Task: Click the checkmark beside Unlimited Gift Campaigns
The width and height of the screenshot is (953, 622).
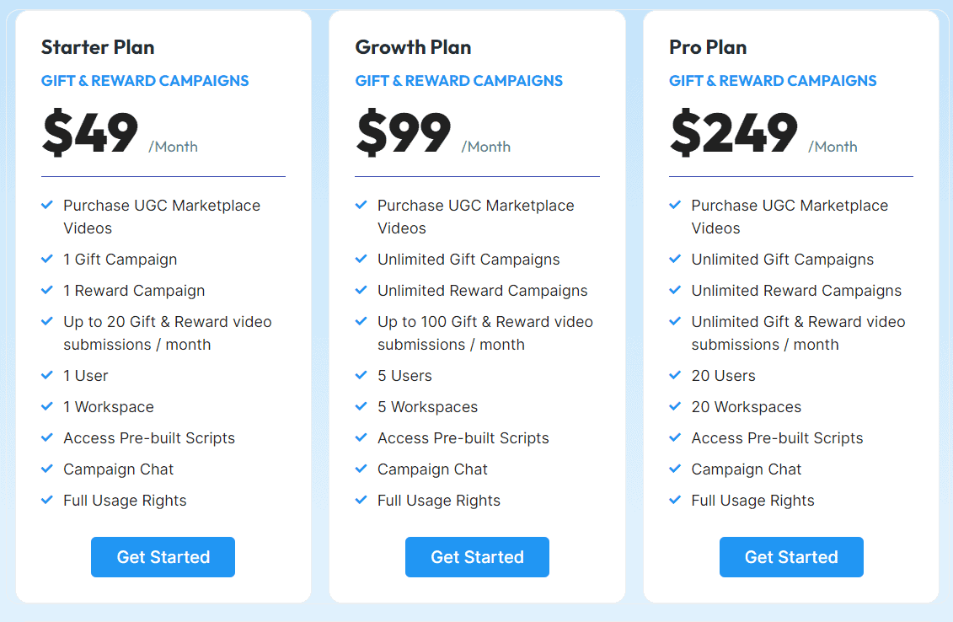Action: tap(361, 260)
